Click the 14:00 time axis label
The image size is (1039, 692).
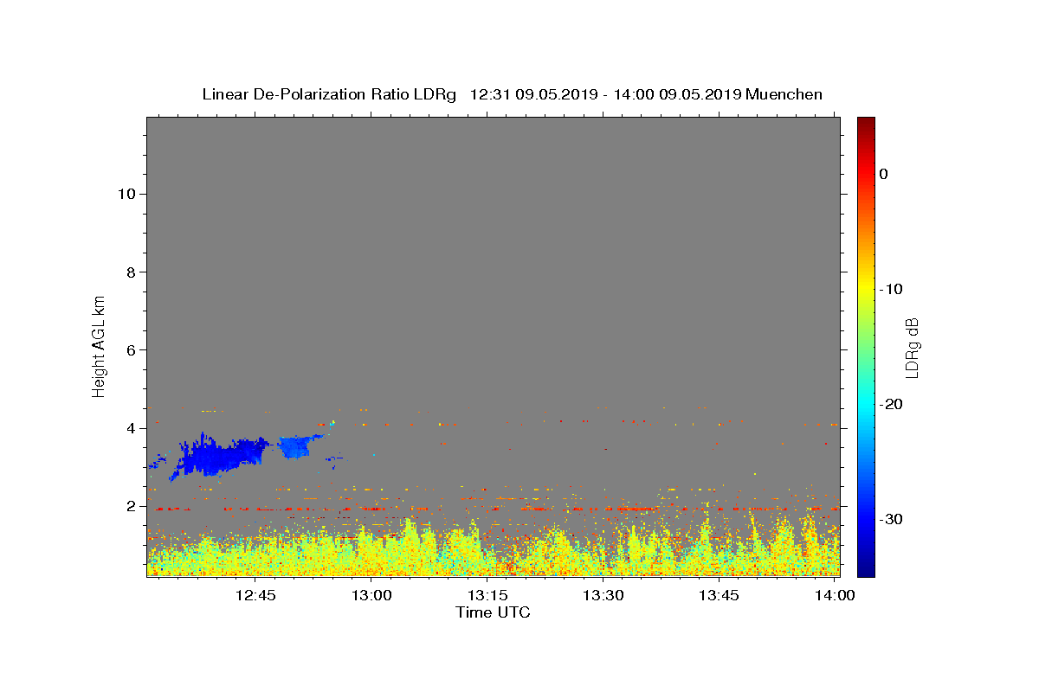[x=835, y=595]
